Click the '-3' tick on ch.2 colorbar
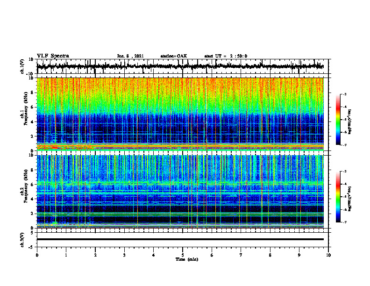 tap(345, 172)
